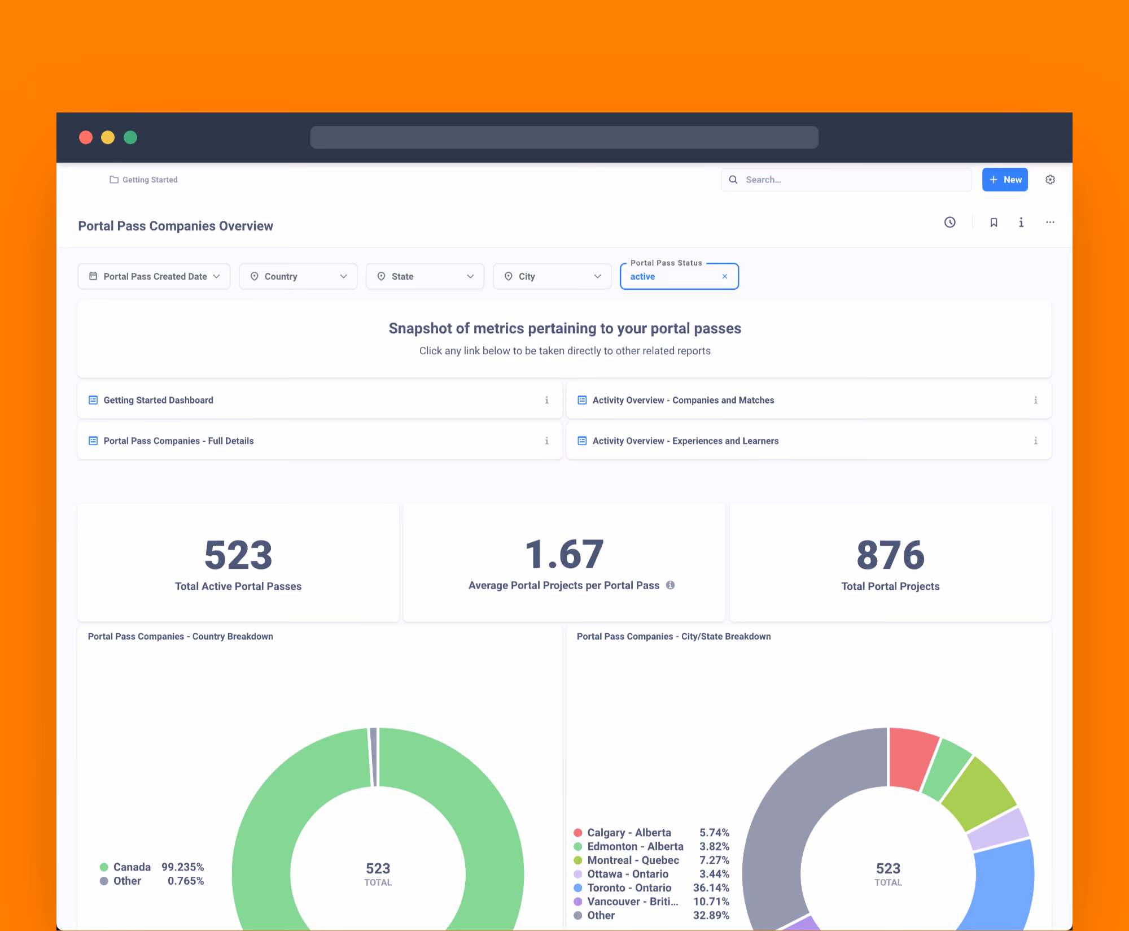Open Activity Overview - Experiences and Learners link
1129x931 pixels.
[686, 441]
